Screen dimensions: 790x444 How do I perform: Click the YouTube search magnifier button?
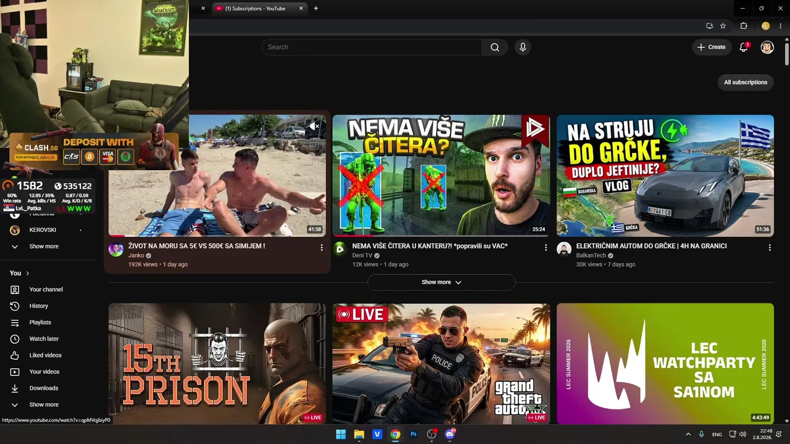tap(494, 47)
